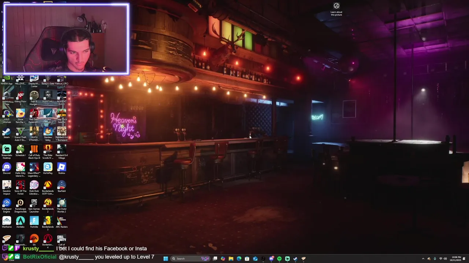Select The Outer Worlds 2 icon
The image size is (469, 263).
point(62,205)
